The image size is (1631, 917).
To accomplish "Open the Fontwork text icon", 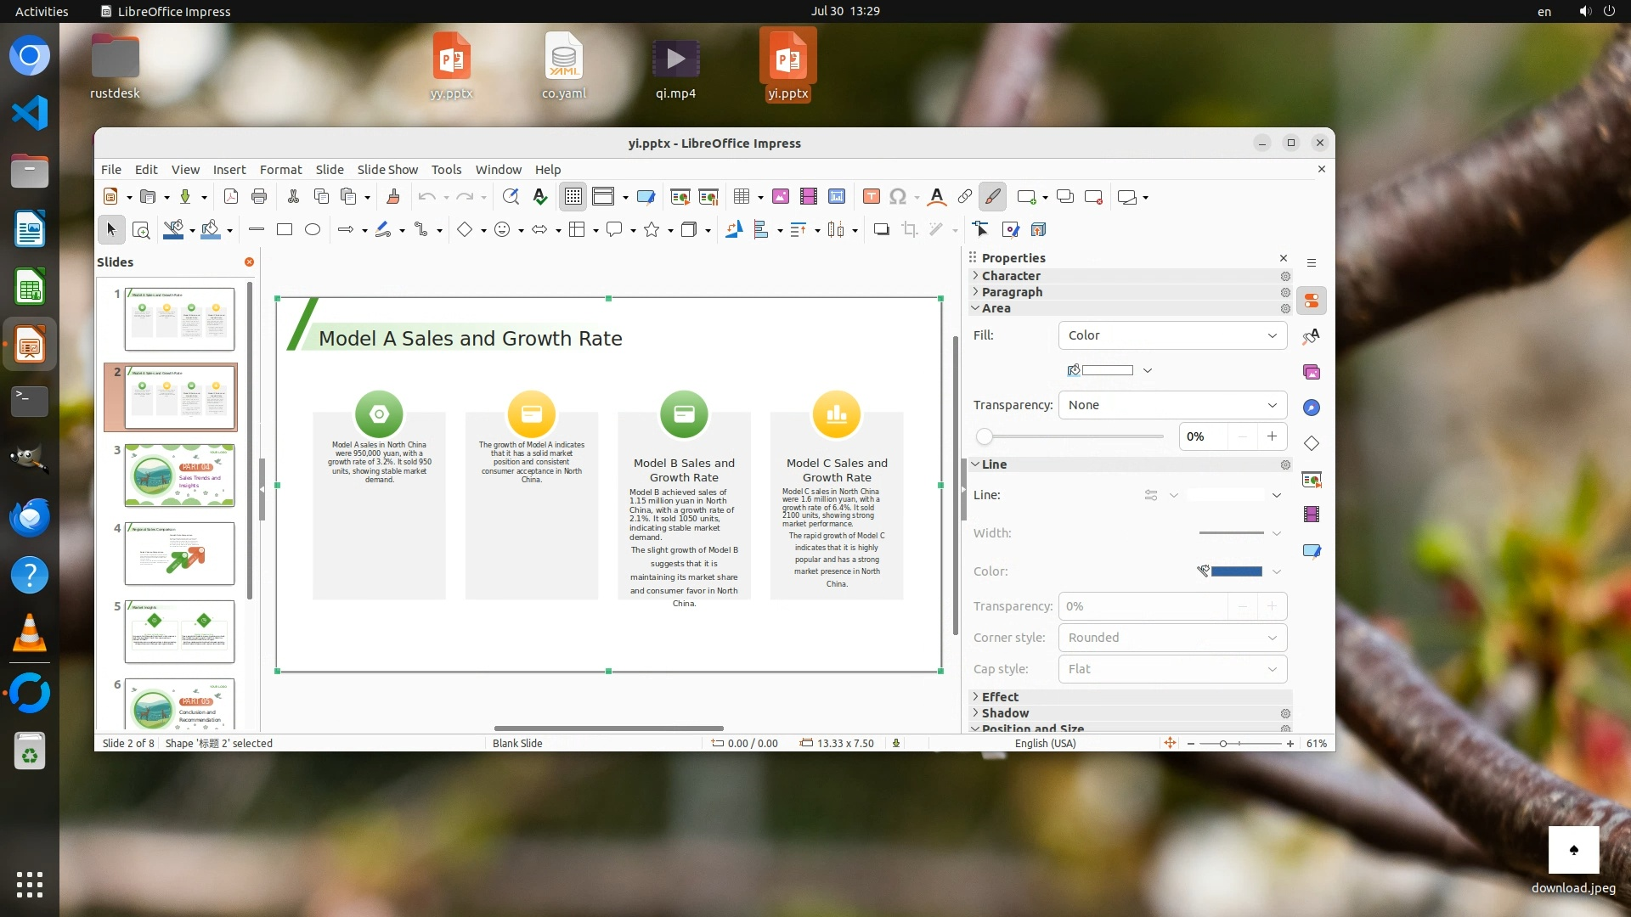I will tap(937, 197).
